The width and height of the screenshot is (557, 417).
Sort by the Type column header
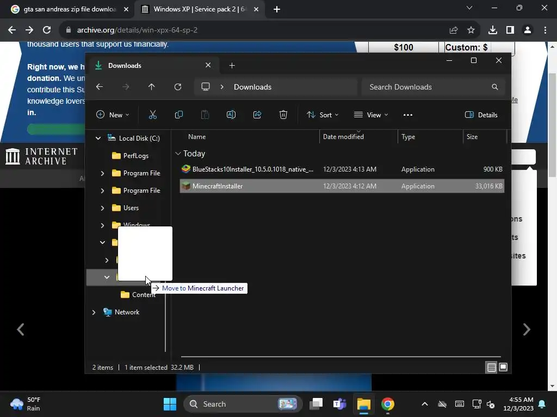(x=408, y=137)
